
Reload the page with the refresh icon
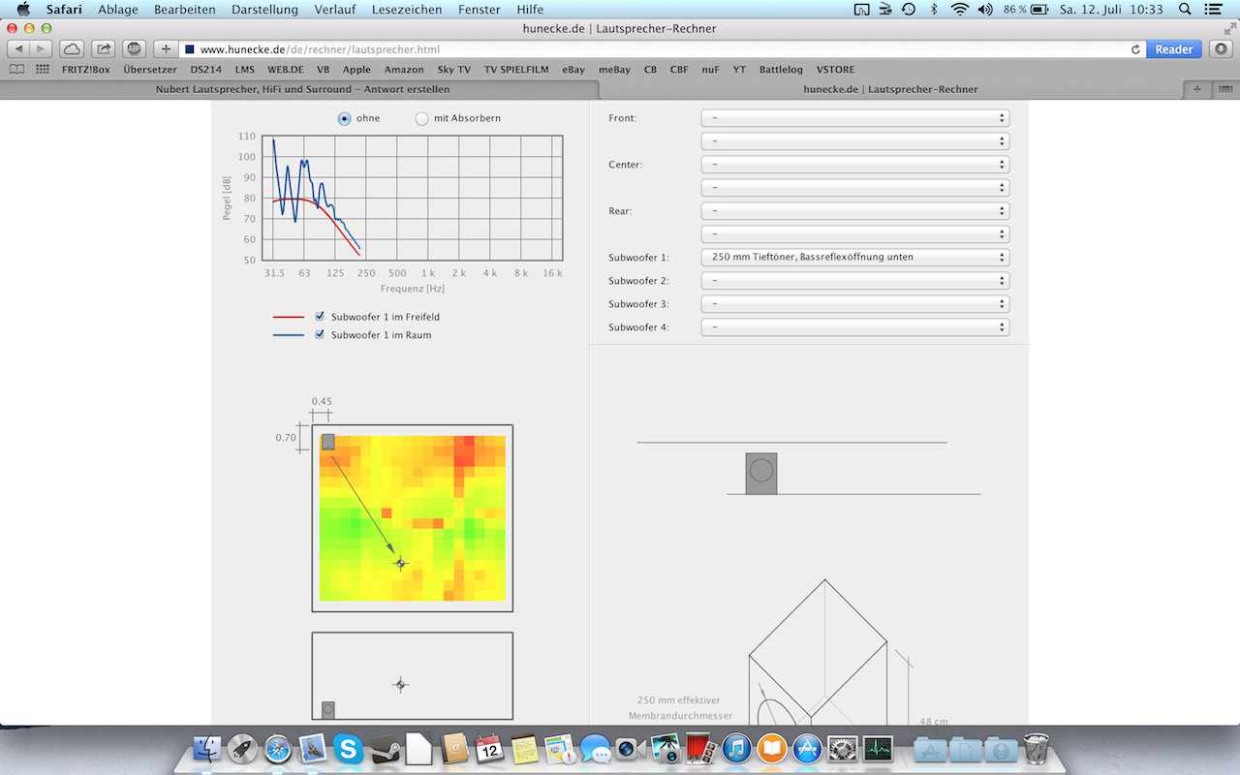coord(1135,49)
